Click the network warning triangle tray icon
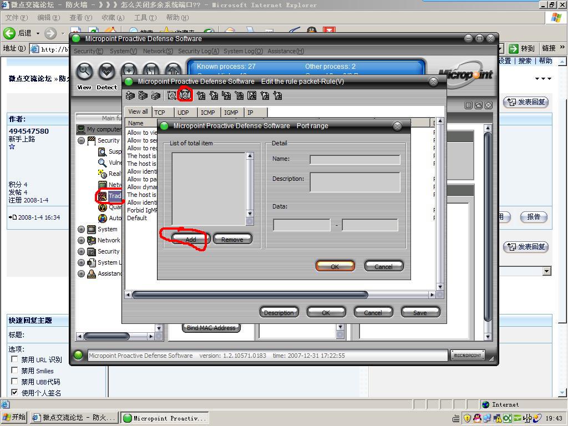The height and width of the screenshot is (426, 568). (498, 418)
